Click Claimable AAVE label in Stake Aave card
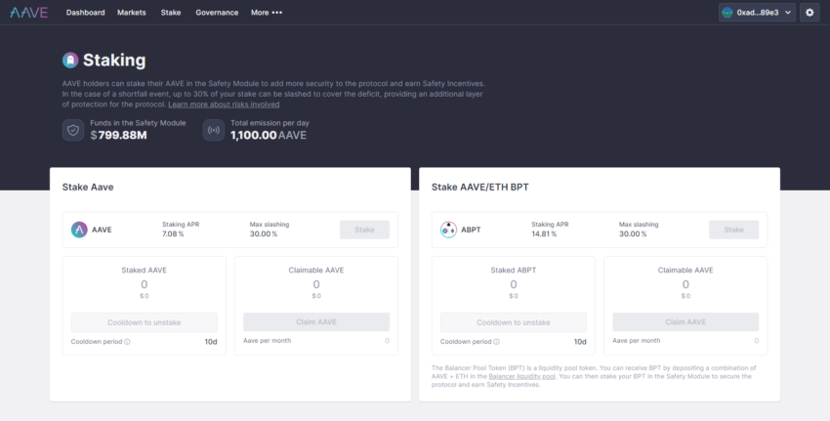Viewport: 830px width, 421px height. click(316, 270)
